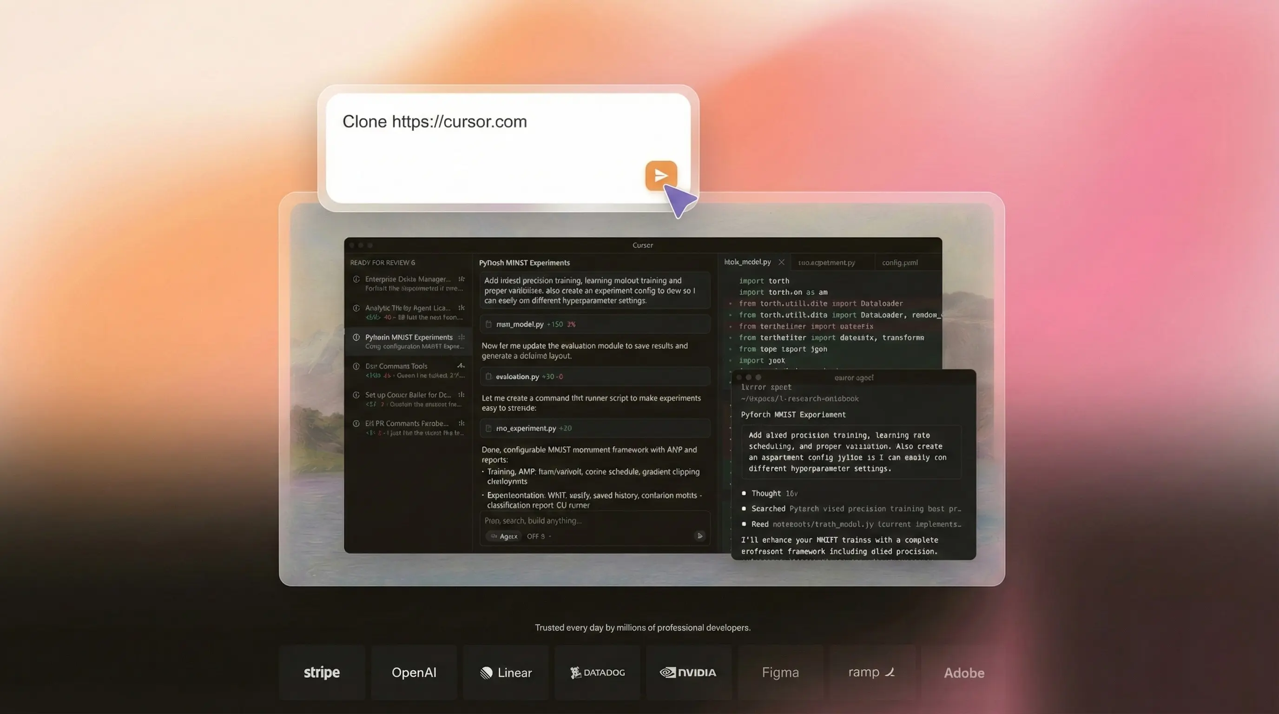The width and height of the screenshot is (1279, 714).
Task: Click the orange send arrow button
Action: point(661,175)
